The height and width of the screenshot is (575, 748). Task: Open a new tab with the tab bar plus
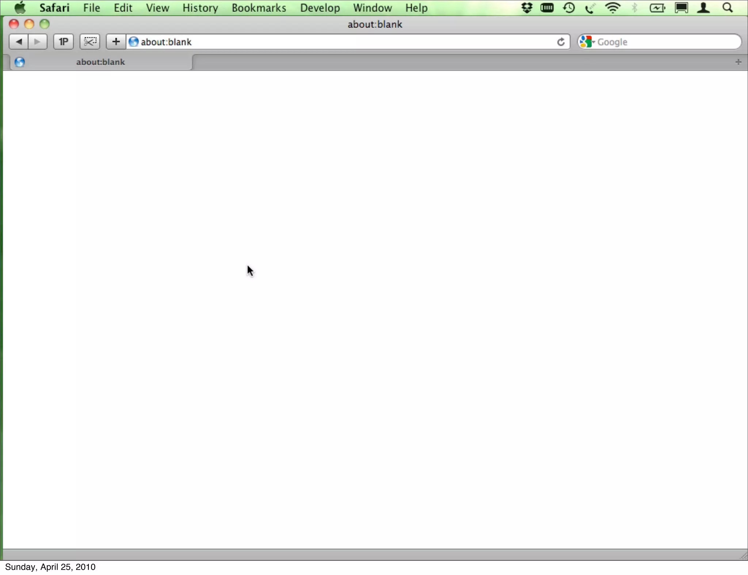[x=738, y=62]
